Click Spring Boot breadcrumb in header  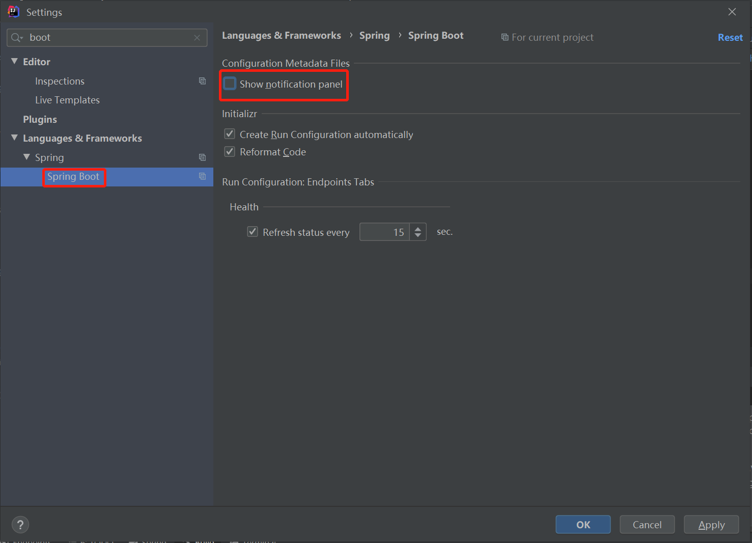(436, 36)
